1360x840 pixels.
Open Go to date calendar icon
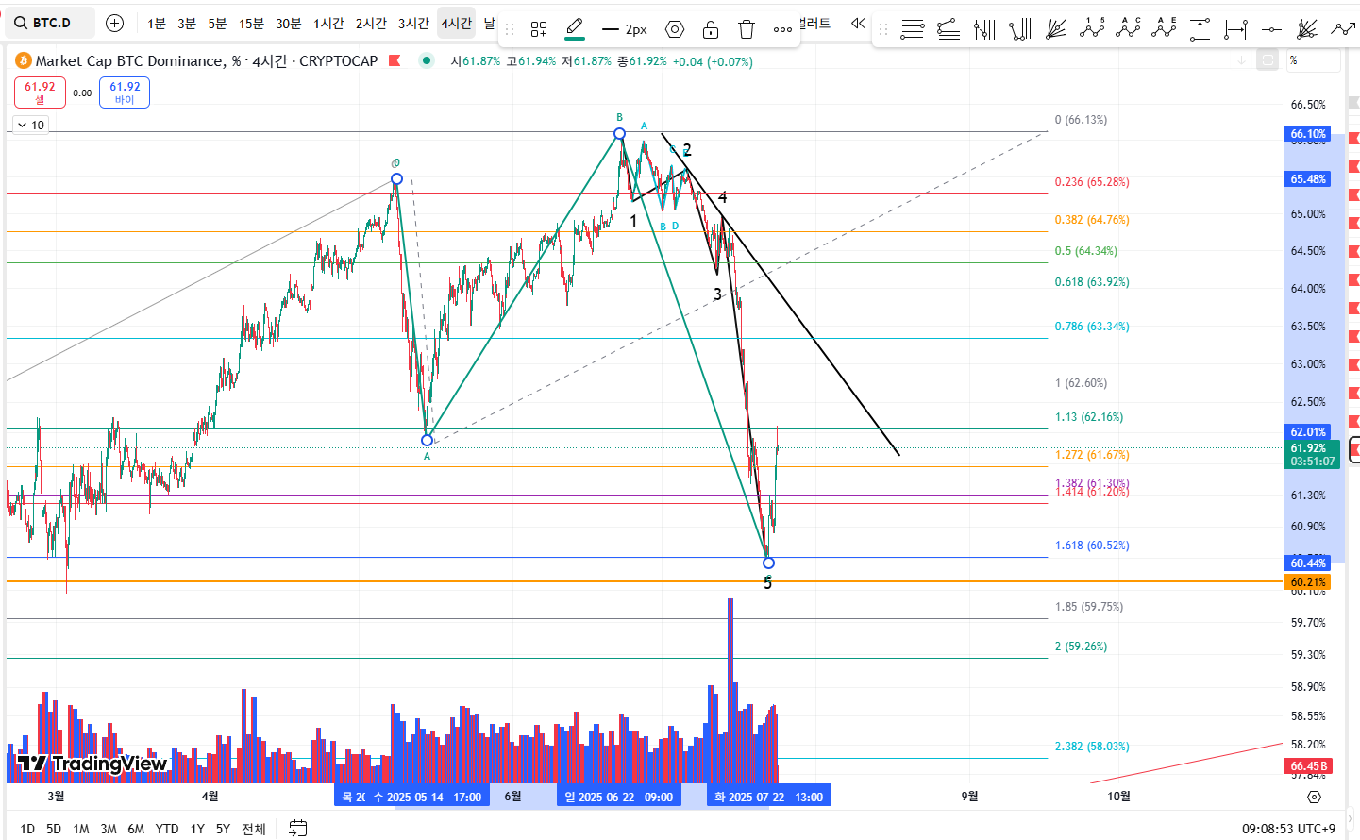click(x=297, y=829)
